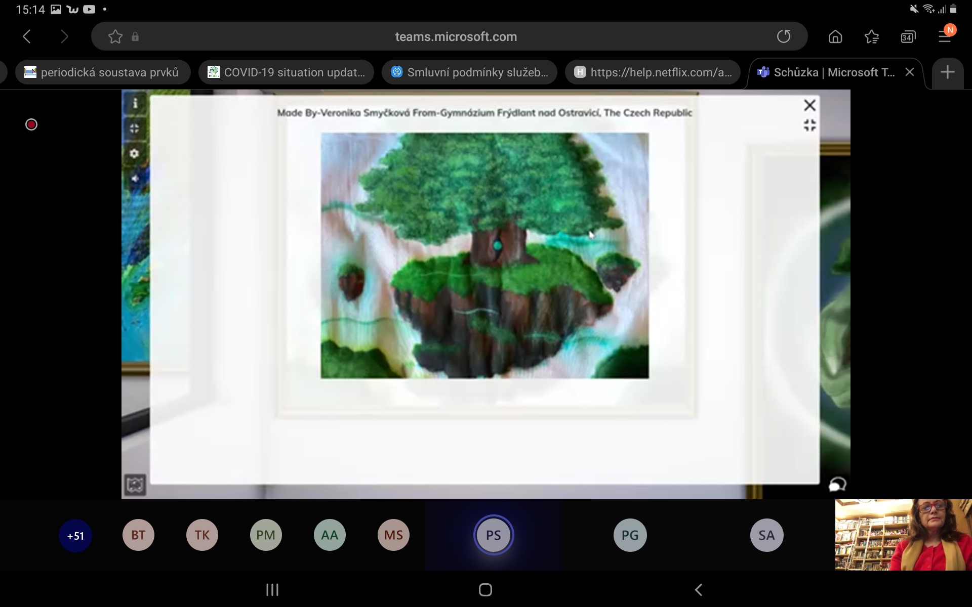Select participant avatar TK
Image resolution: width=972 pixels, height=607 pixels.
202,535
